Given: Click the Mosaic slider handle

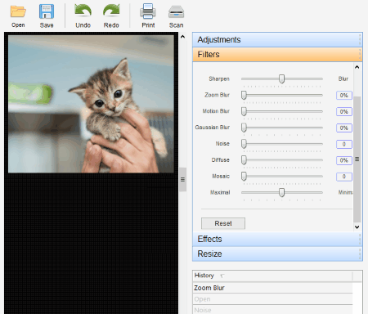Looking at the screenshot, I should click(244, 177).
